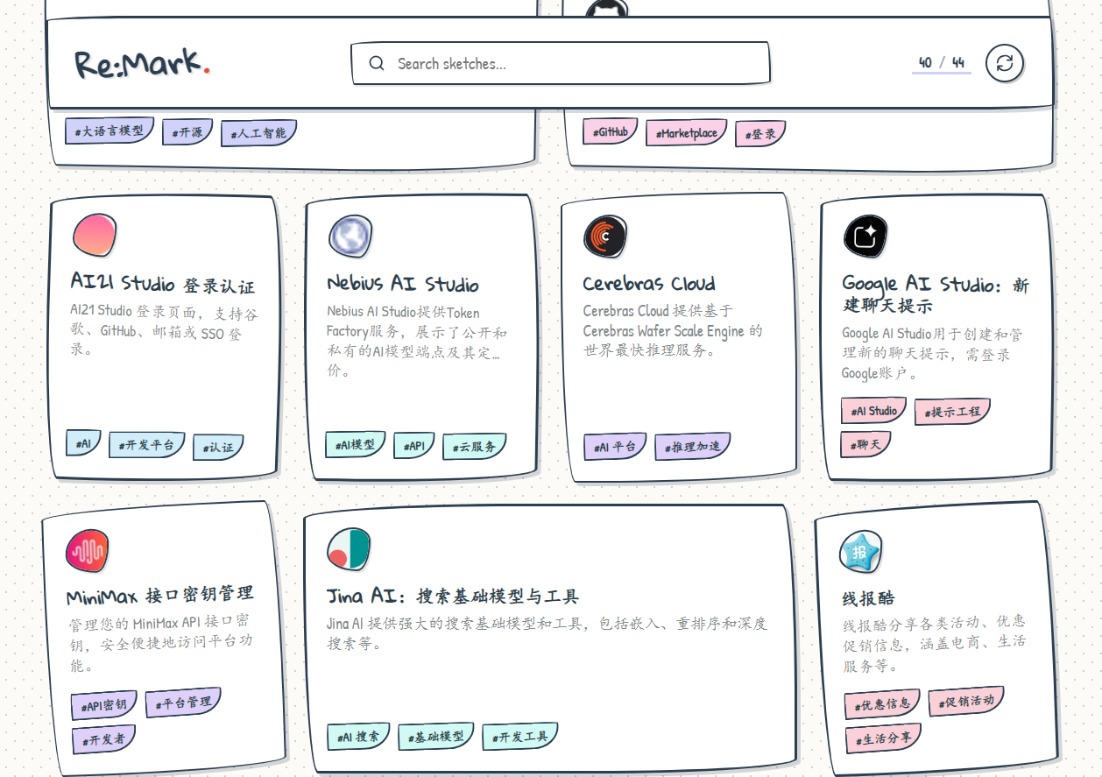Open the AI21 Studio card icon
This screenshot has width=1102, height=777.
tap(95, 236)
